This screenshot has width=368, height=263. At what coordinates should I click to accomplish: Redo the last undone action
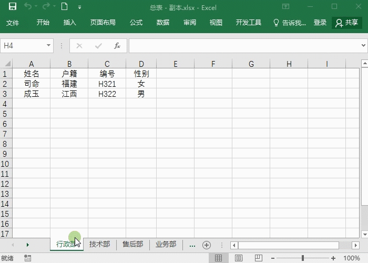(x=46, y=6)
